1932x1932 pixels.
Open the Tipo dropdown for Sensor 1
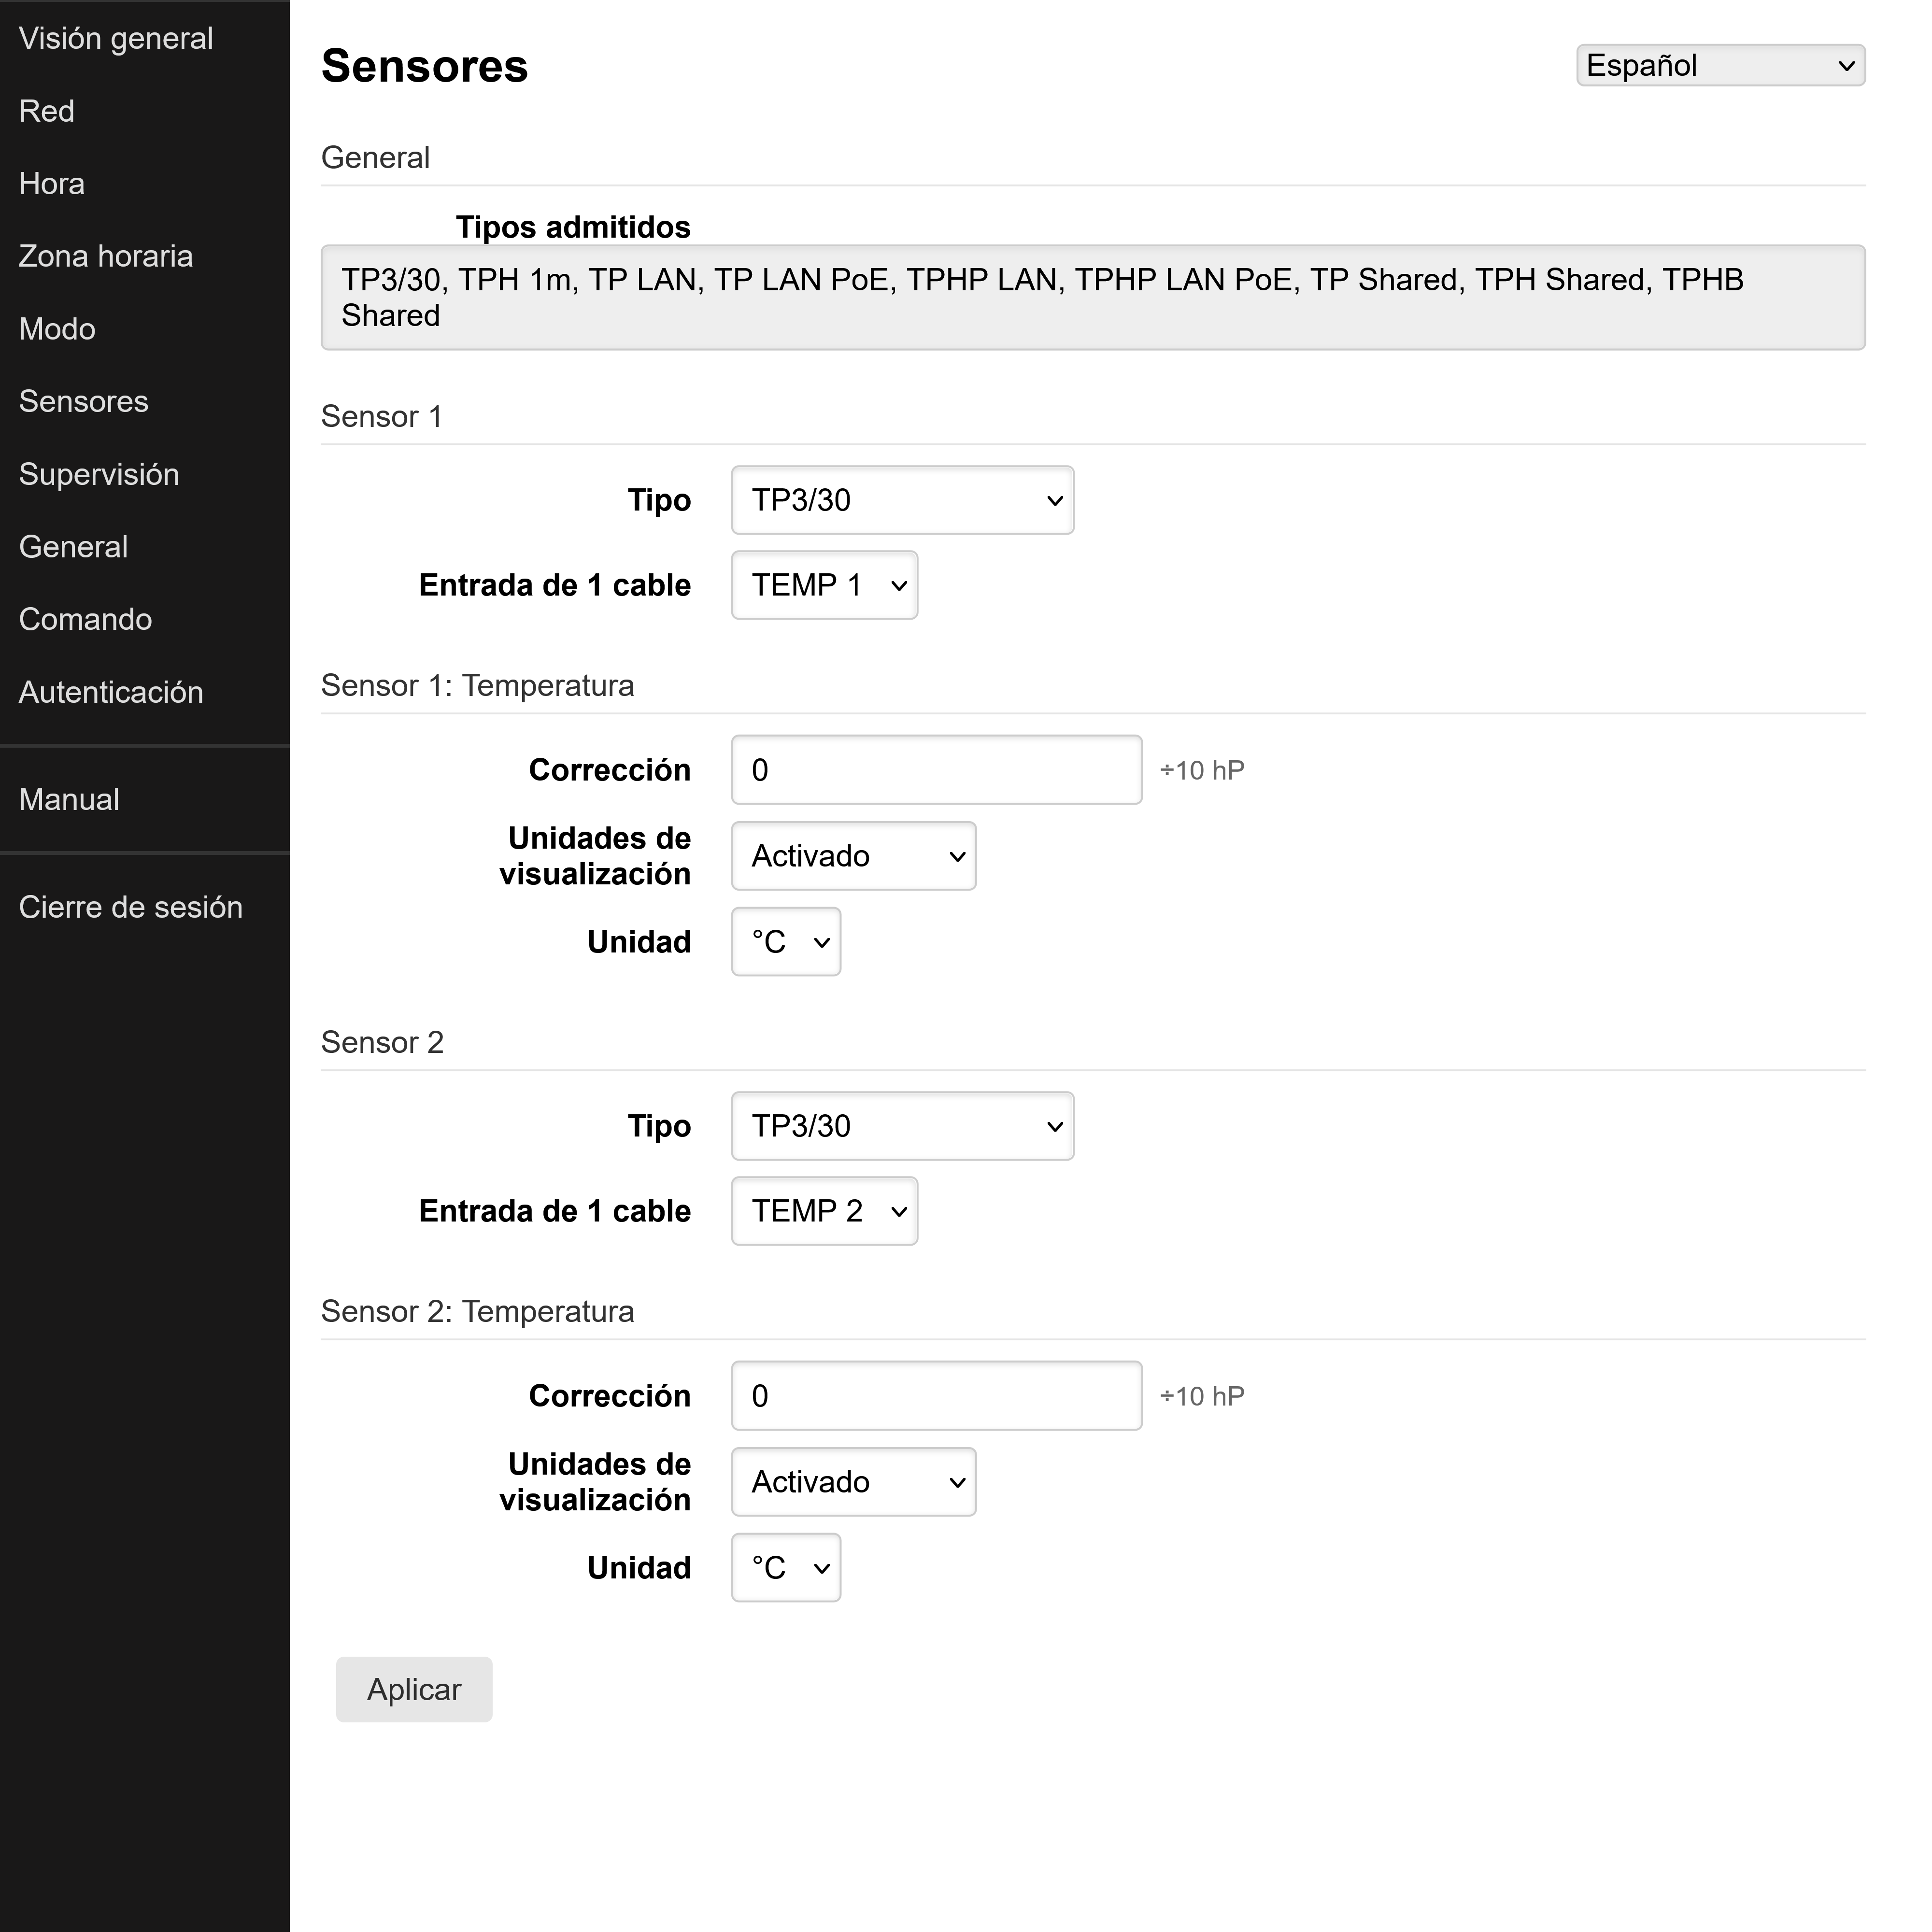[901, 500]
